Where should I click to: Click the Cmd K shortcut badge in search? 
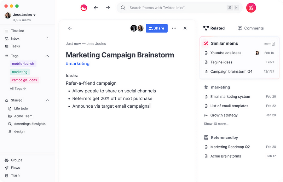(x=233, y=8)
